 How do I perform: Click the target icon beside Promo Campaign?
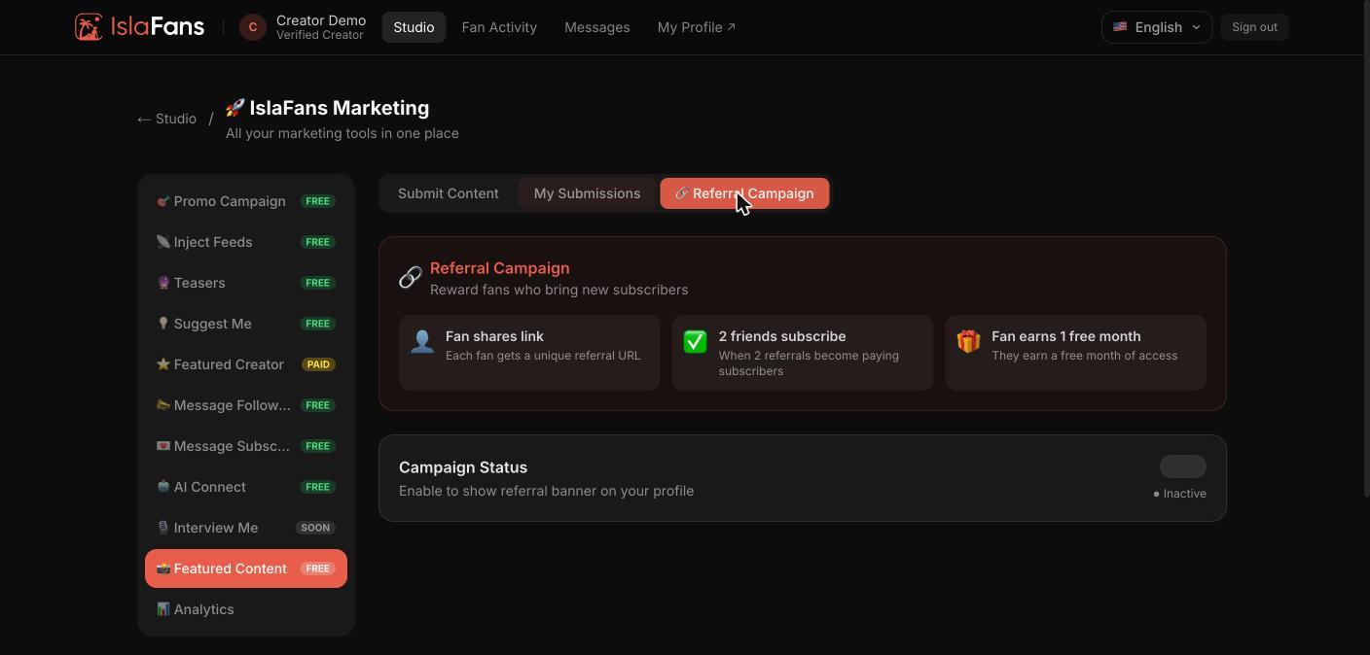(x=162, y=201)
